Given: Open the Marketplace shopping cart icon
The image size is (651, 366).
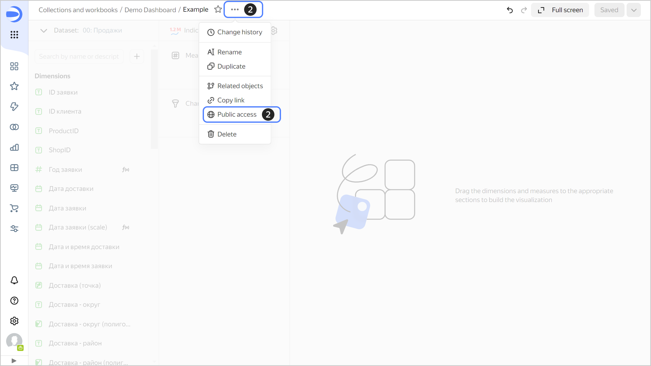Looking at the screenshot, I should [14, 208].
